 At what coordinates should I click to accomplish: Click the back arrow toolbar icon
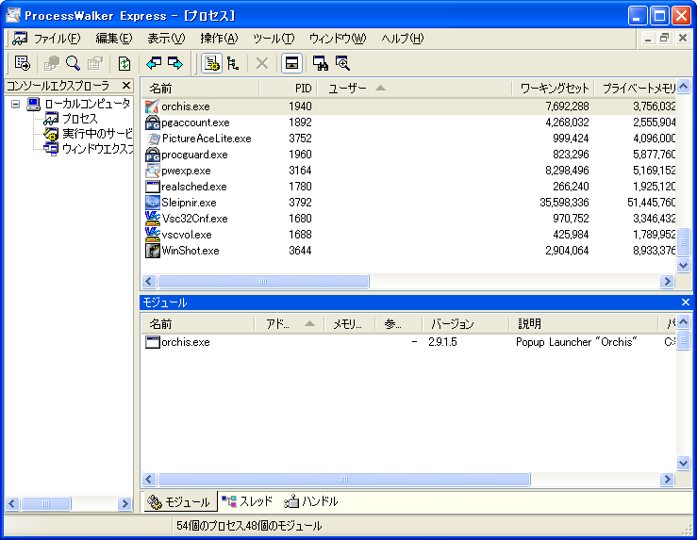click(x=154, y=63)
